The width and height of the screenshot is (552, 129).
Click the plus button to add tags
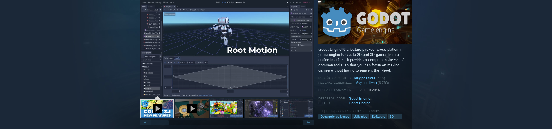tap(399, 117)
